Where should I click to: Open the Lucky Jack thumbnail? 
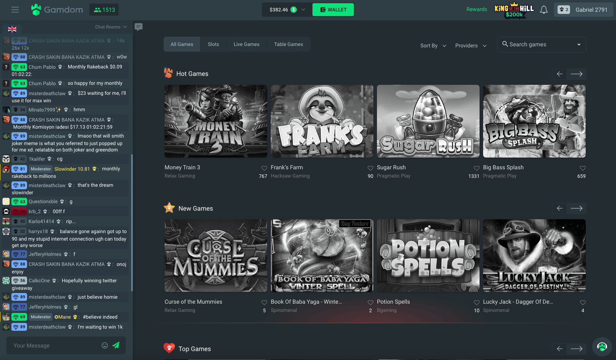(534, 256)
